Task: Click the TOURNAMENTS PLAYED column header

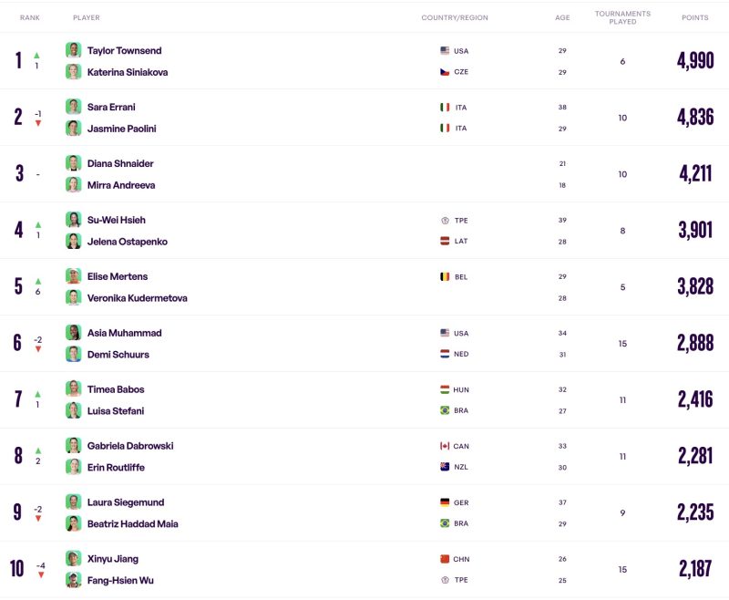Action: tap(622, 17)
